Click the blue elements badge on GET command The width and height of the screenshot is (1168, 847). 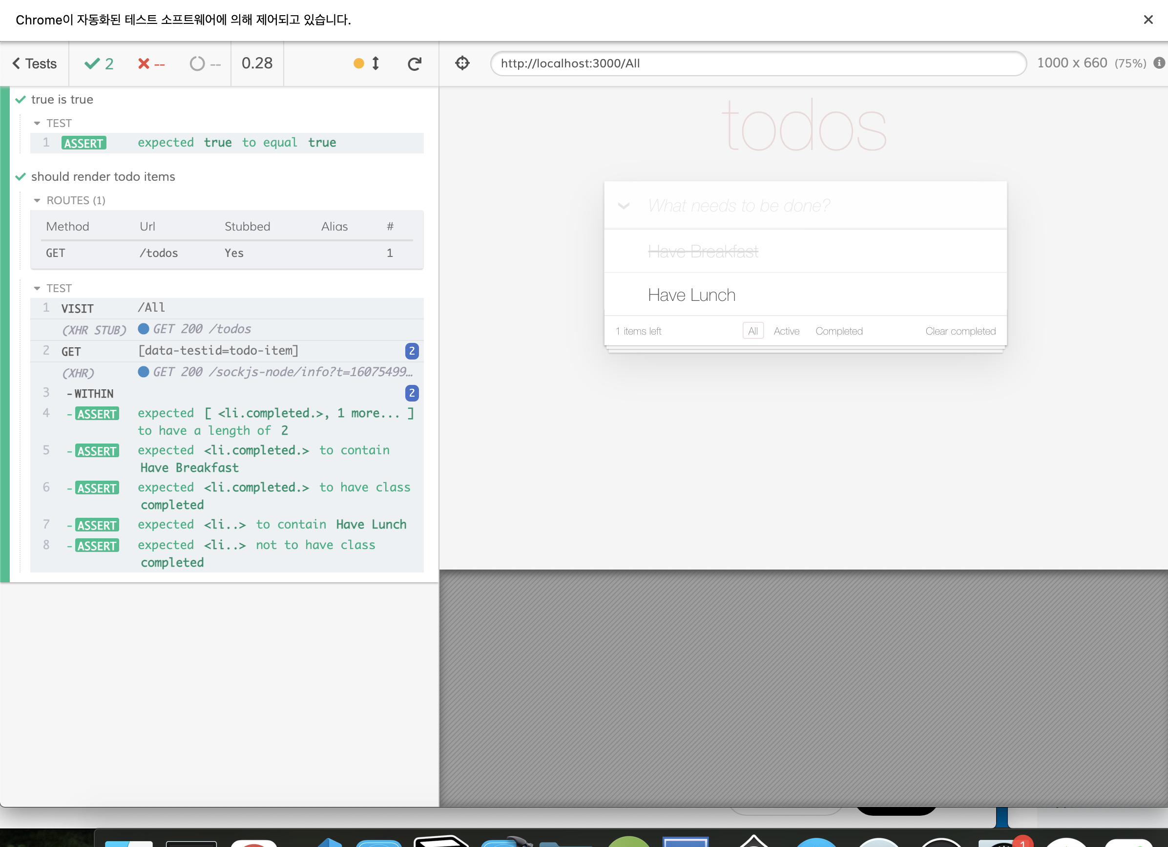[411, 351]
